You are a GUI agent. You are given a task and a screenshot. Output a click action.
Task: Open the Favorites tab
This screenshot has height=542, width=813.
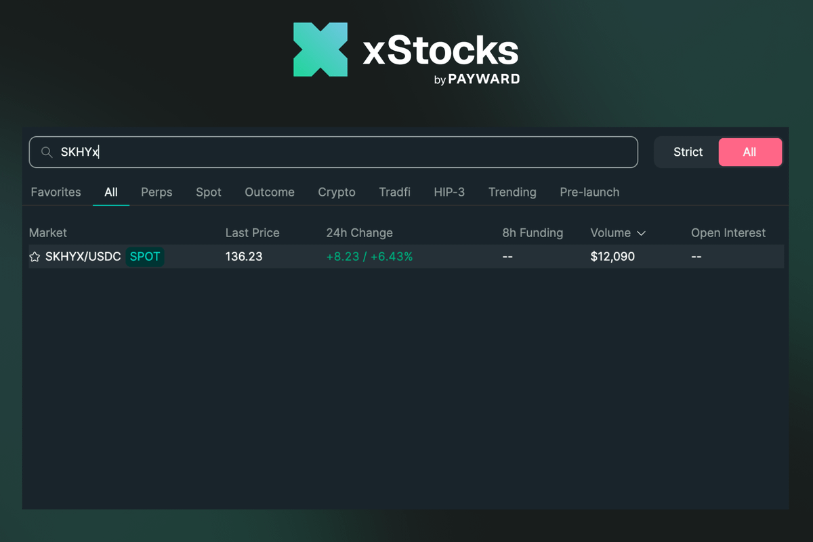point(56,192)
